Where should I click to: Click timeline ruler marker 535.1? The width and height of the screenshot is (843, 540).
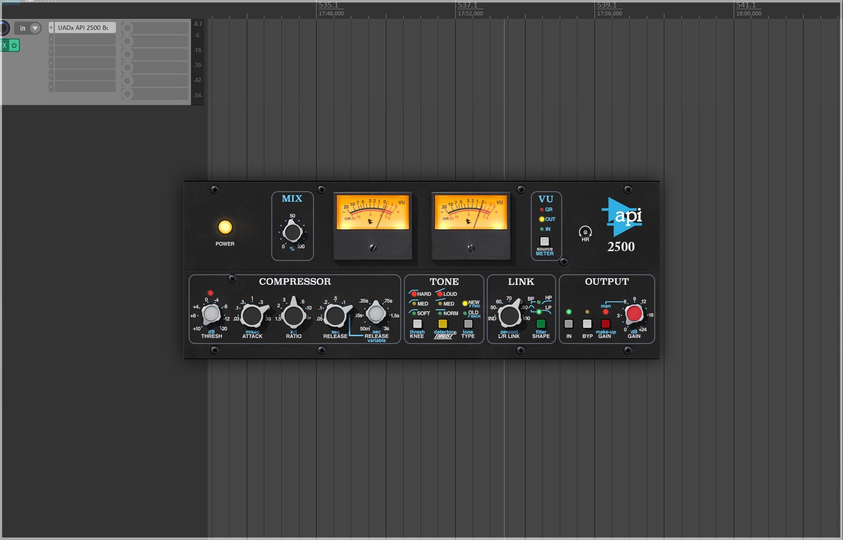(x=328, y=5)
